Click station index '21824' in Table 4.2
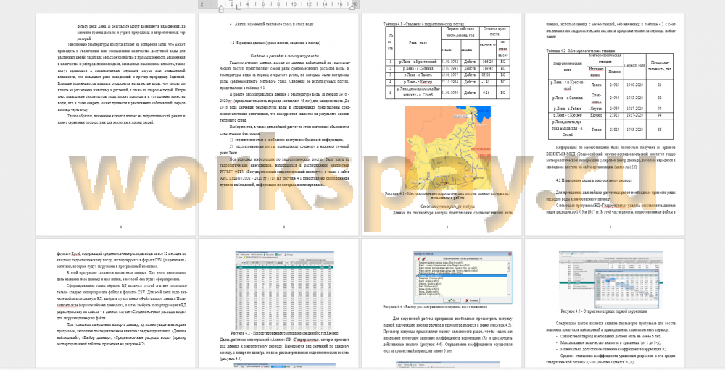725x370 pixels. [x=615, y=130]
